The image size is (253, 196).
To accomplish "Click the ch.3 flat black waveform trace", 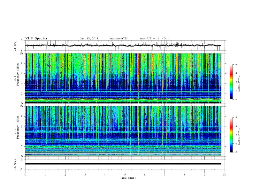I will coord(123,164).
